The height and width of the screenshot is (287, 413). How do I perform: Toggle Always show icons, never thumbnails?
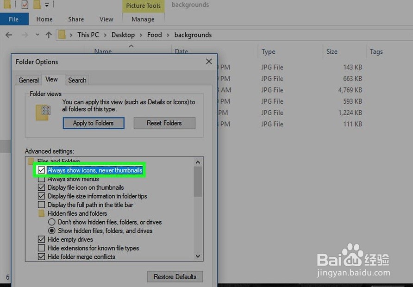(x=41, y=170)
